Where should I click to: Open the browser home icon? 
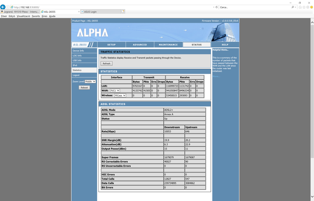coord(300,7)
